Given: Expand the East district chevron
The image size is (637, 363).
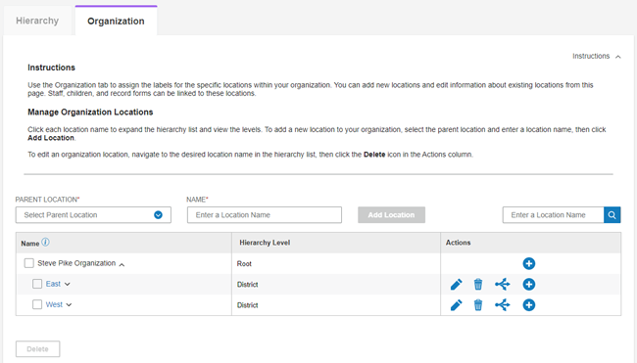Looking at the screenshot, I should tap(68, 285).
